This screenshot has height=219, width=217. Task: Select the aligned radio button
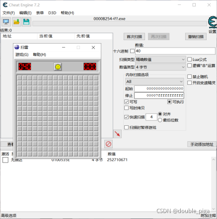160,114
